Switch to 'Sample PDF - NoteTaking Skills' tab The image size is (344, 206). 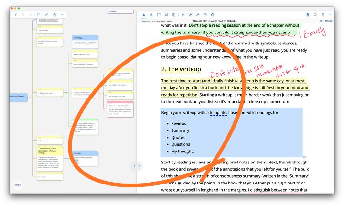point(157,21)
